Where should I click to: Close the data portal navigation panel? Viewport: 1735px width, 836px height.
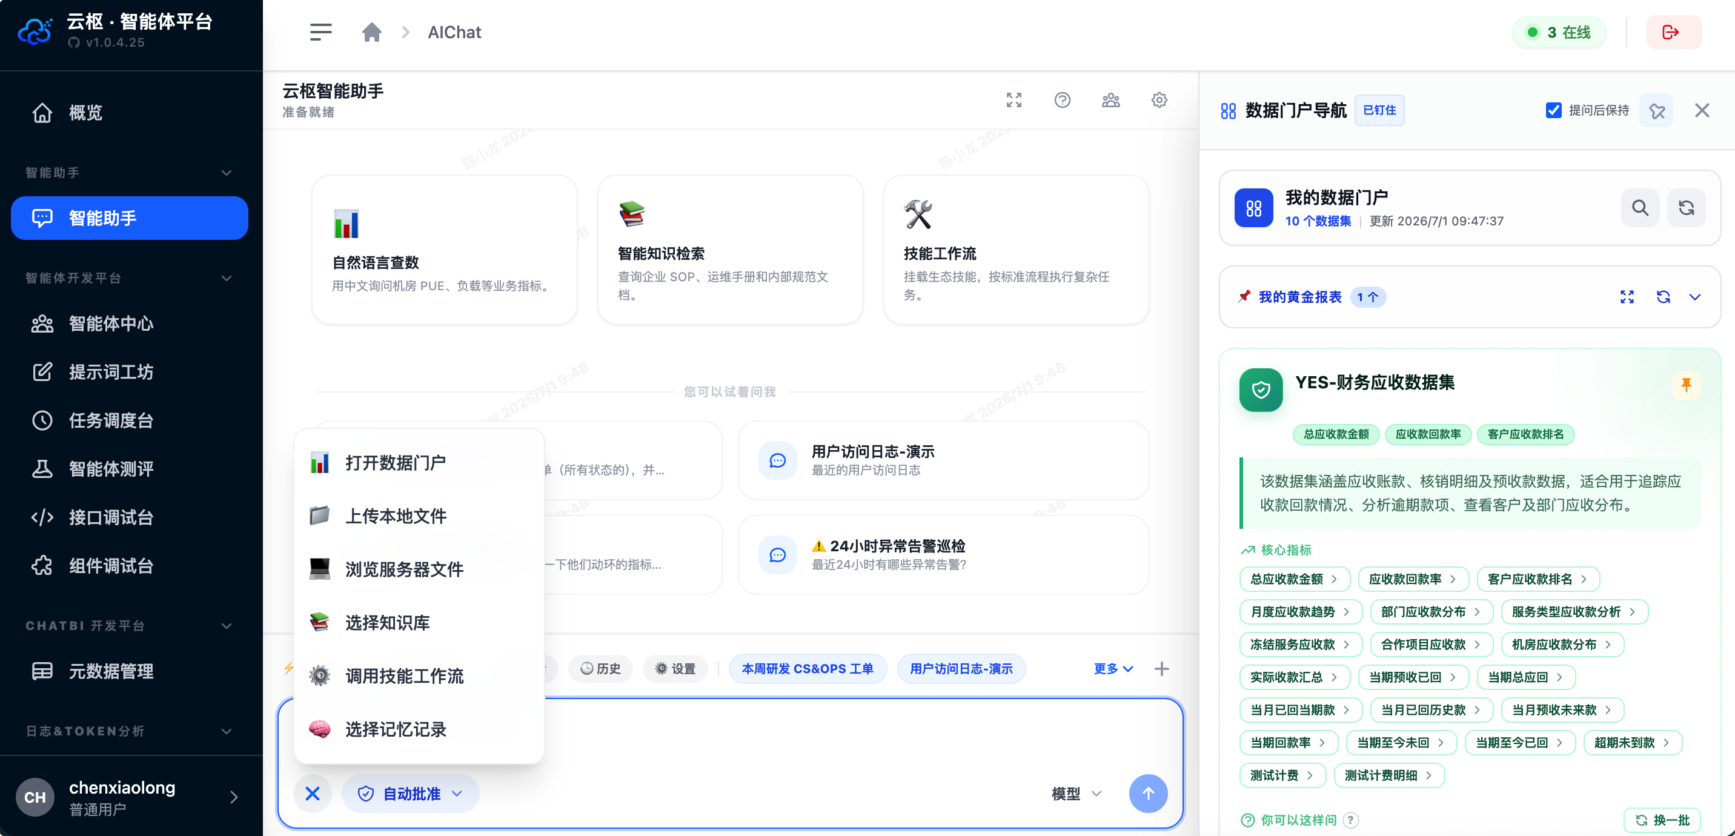[x=1702, y=110]
